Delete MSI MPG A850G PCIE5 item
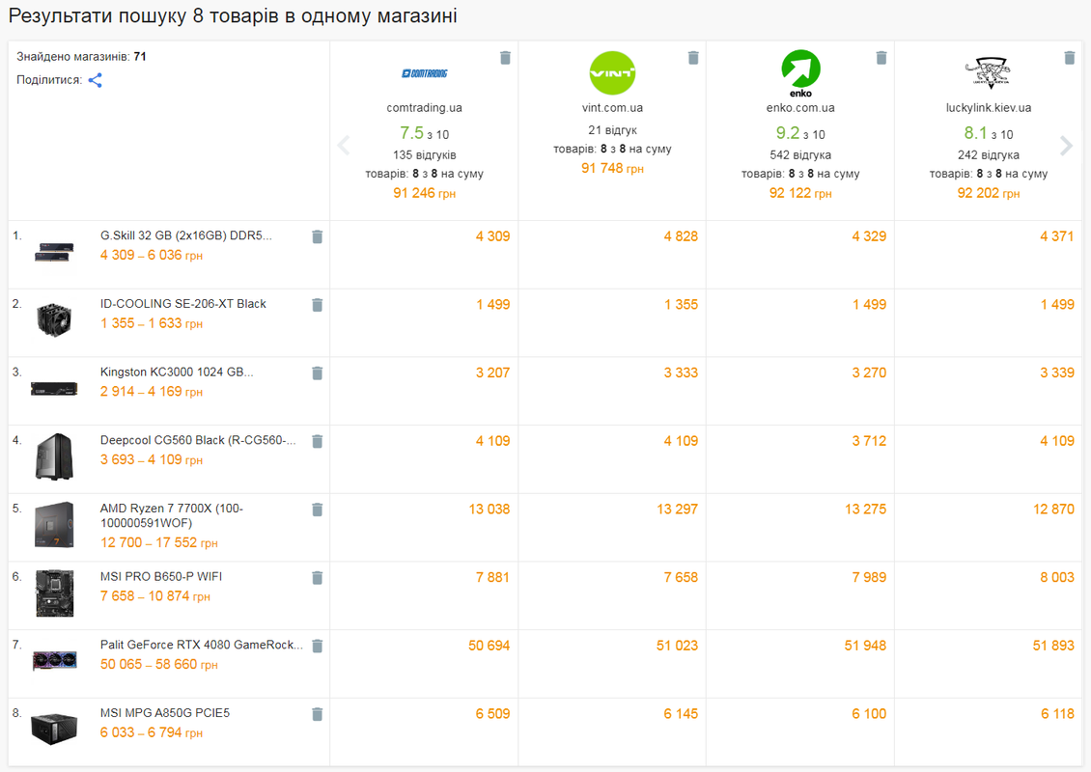Image resolution: width=1091 pixels, height=772 pixels. pos(318,714)
